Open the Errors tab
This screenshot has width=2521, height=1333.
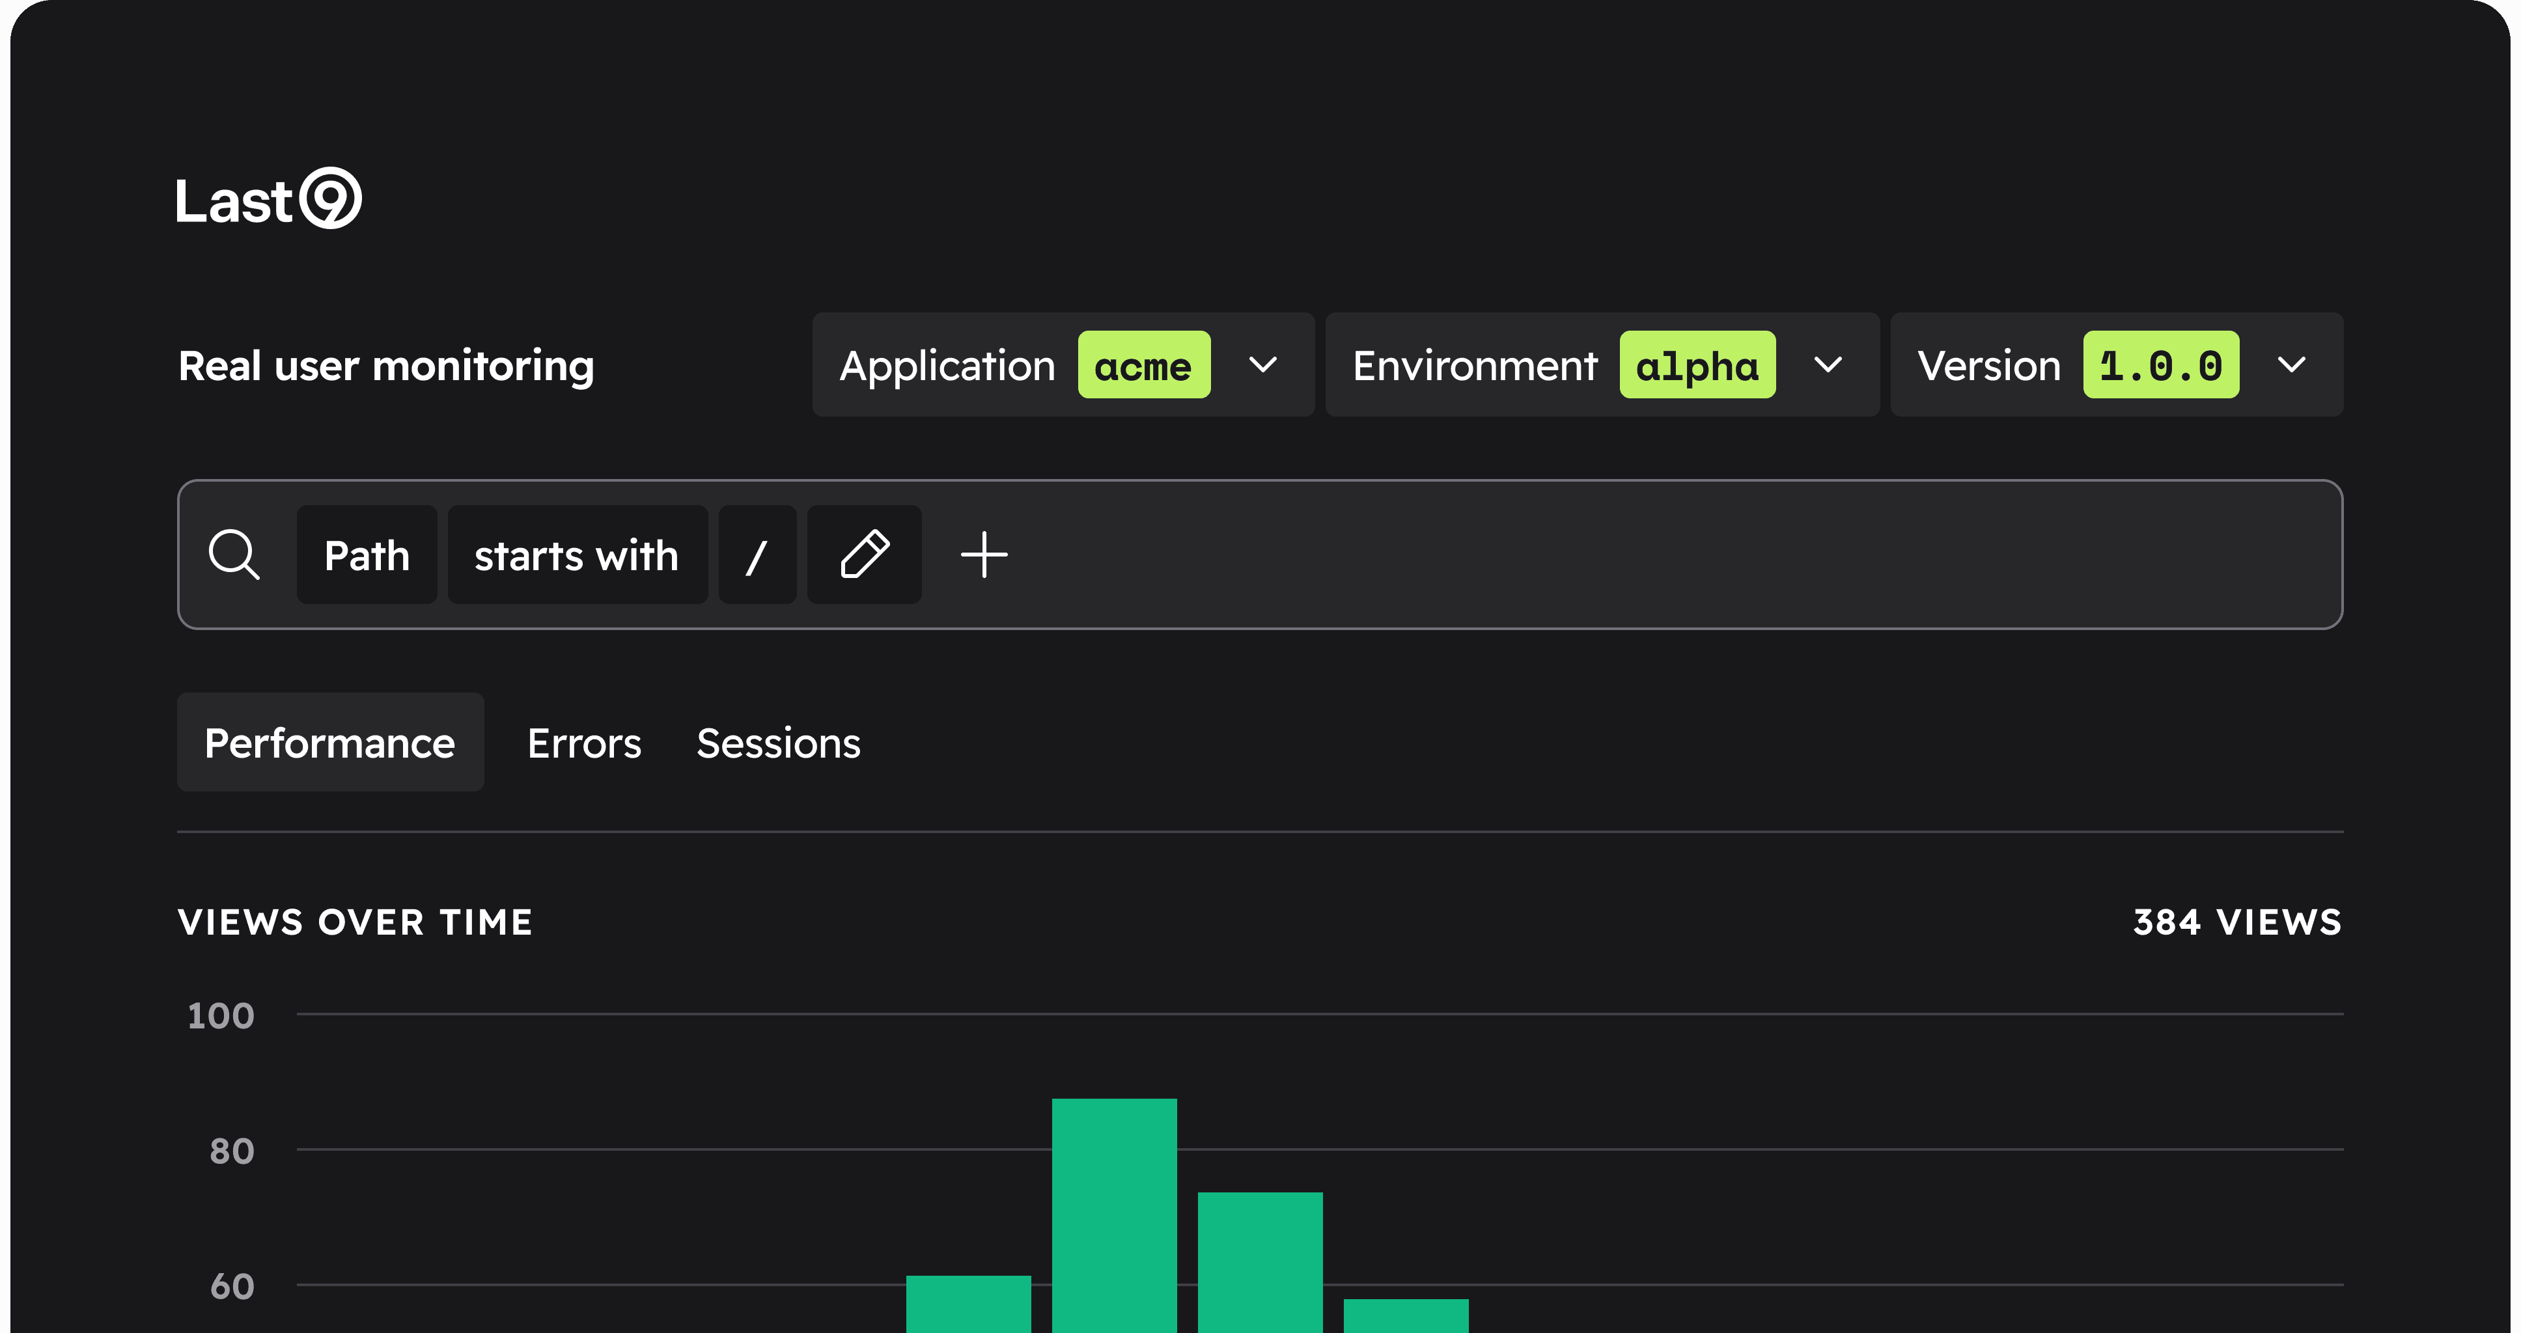(x=584, y=742)
